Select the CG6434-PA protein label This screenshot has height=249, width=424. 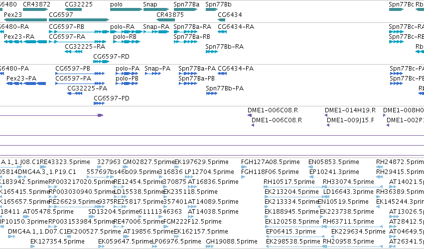pyautogui.click(x=236, y=69)
